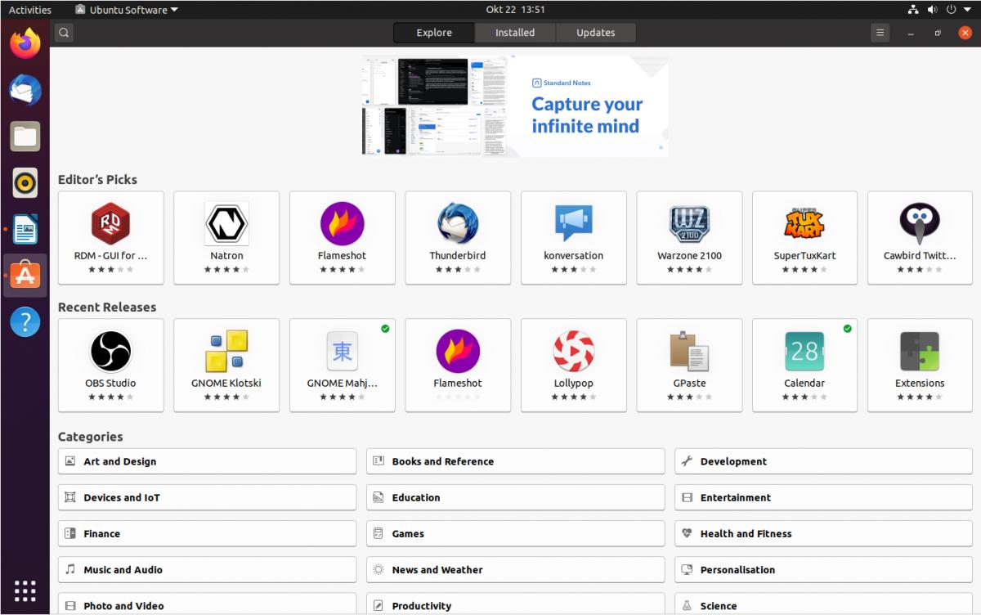This screenshot has height=615, width=981.
Task: Switch to the Installed tab
Action: tap(514, 33)
